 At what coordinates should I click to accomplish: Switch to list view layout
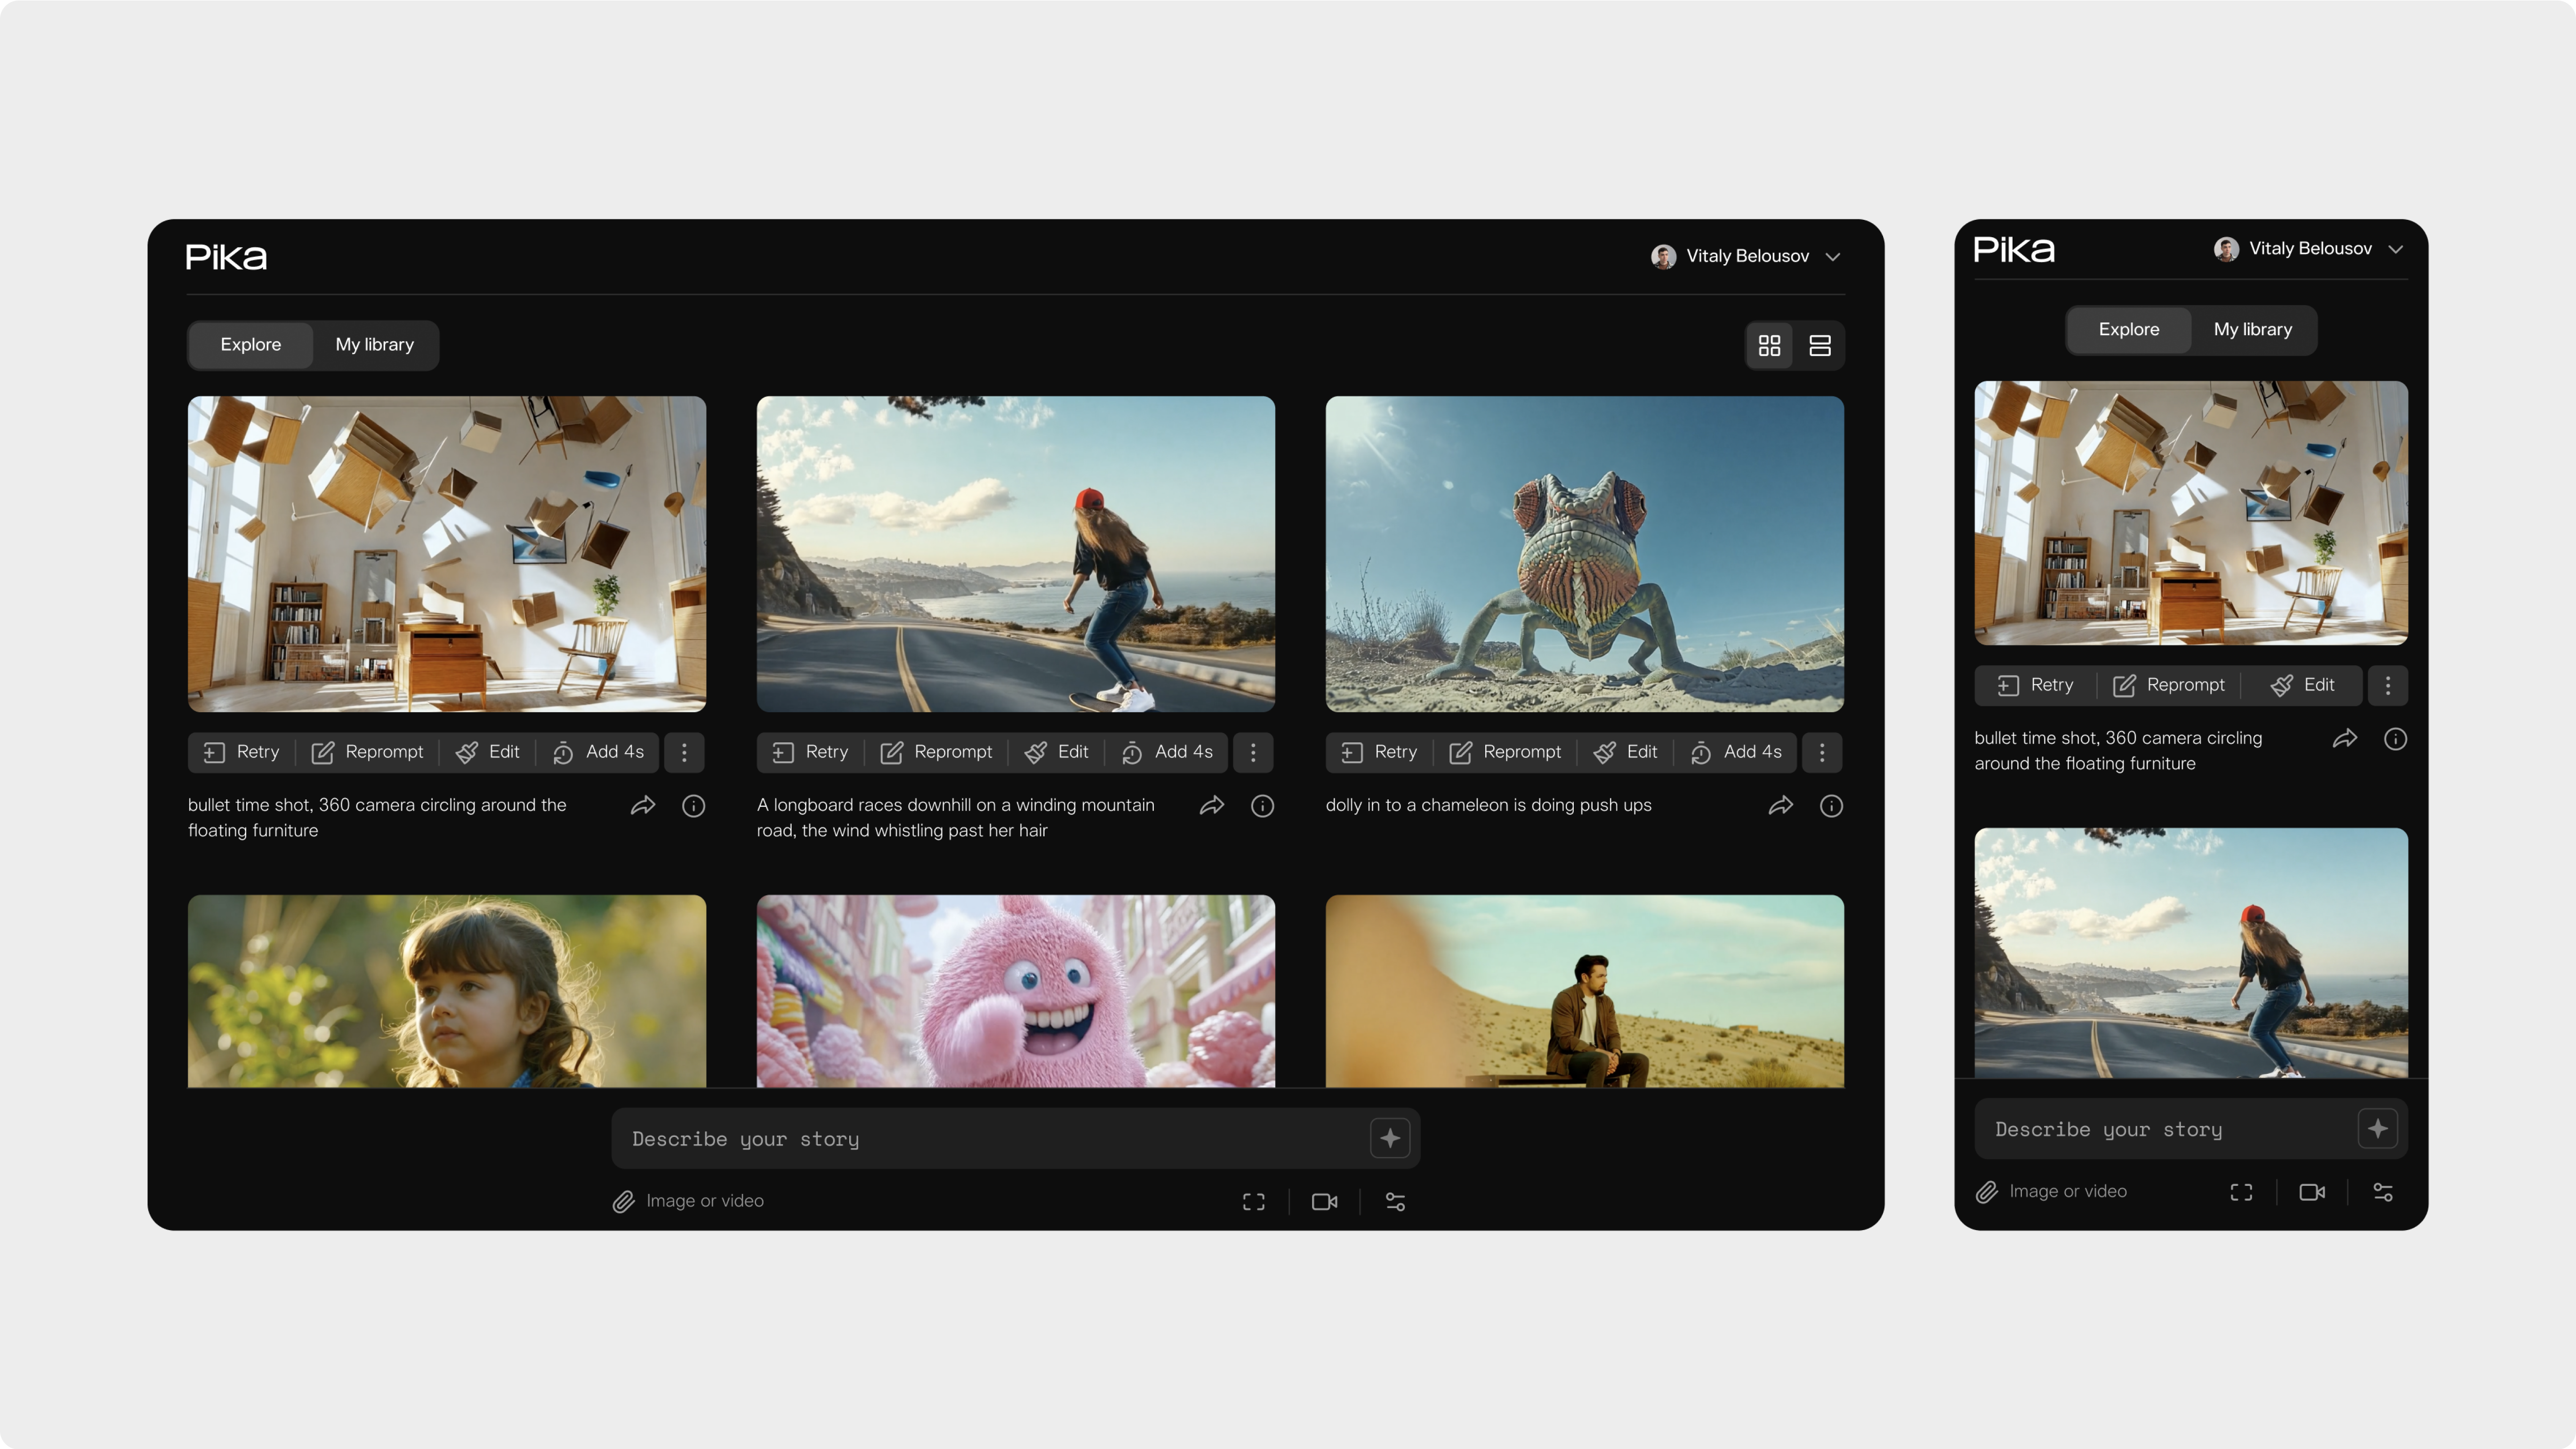(x=1820, y=345)
